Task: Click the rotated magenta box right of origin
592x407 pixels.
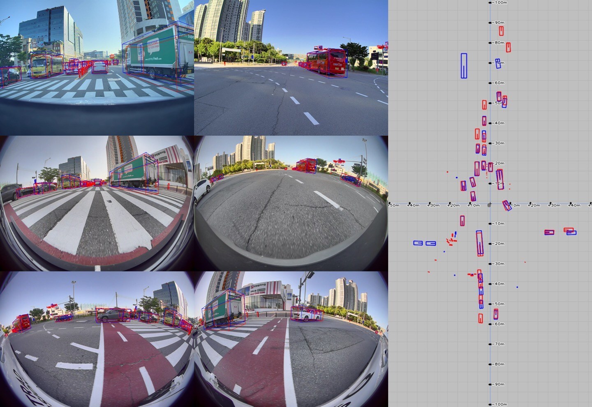Action: [x=506, y=205]
